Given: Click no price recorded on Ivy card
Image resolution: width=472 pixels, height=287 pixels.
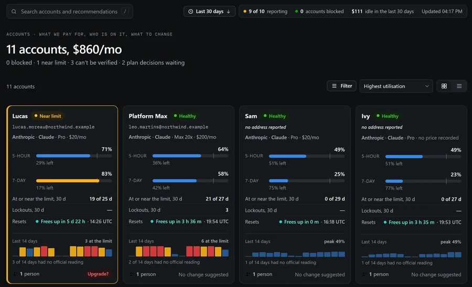Looking at the screenshot, I should click(438, 138).
